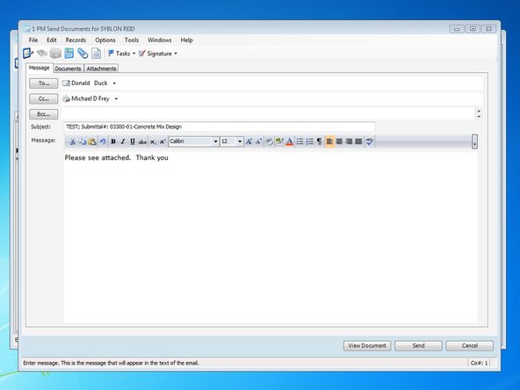Click the Cc... button
This screenshot has width=520, height=390.
coord(43,99)
